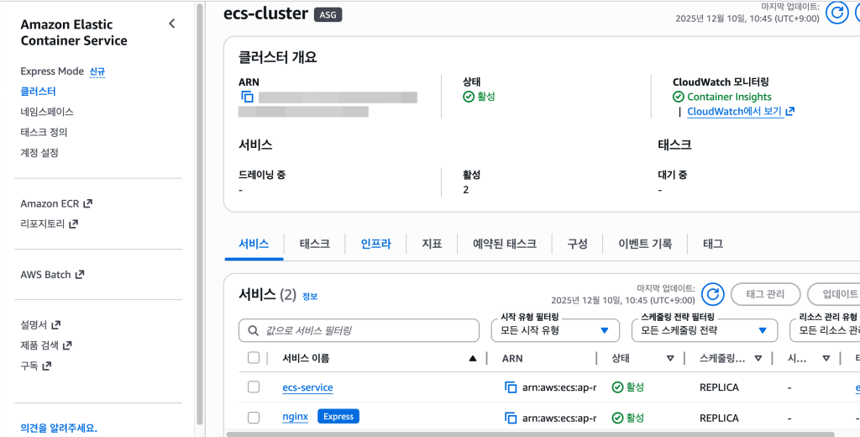This screenshot has height=437, width=860.
Task: Open the ecs-service link
Action: click(x=307, y=387)
